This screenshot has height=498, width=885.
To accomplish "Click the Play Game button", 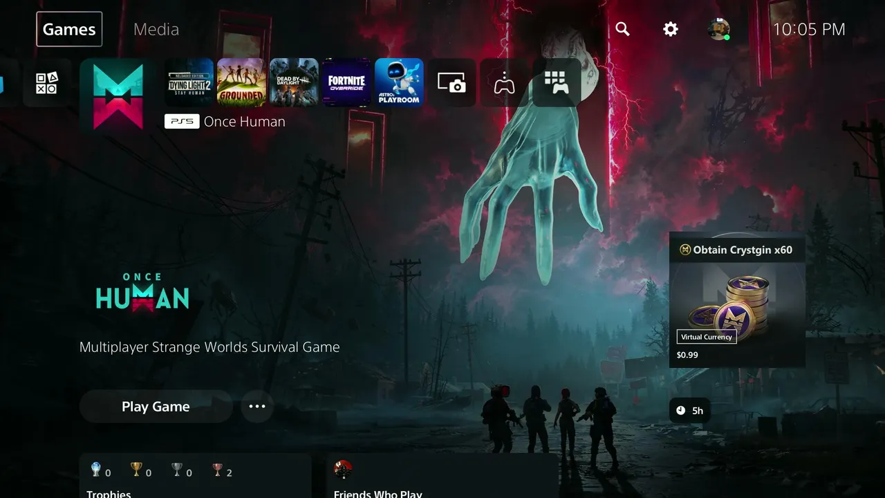I will 156,407.
